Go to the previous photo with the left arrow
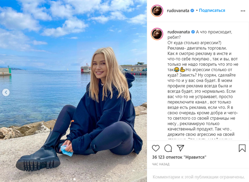Image resolution: width=249 pixels, height=182 pixels. tap(6, 92)
